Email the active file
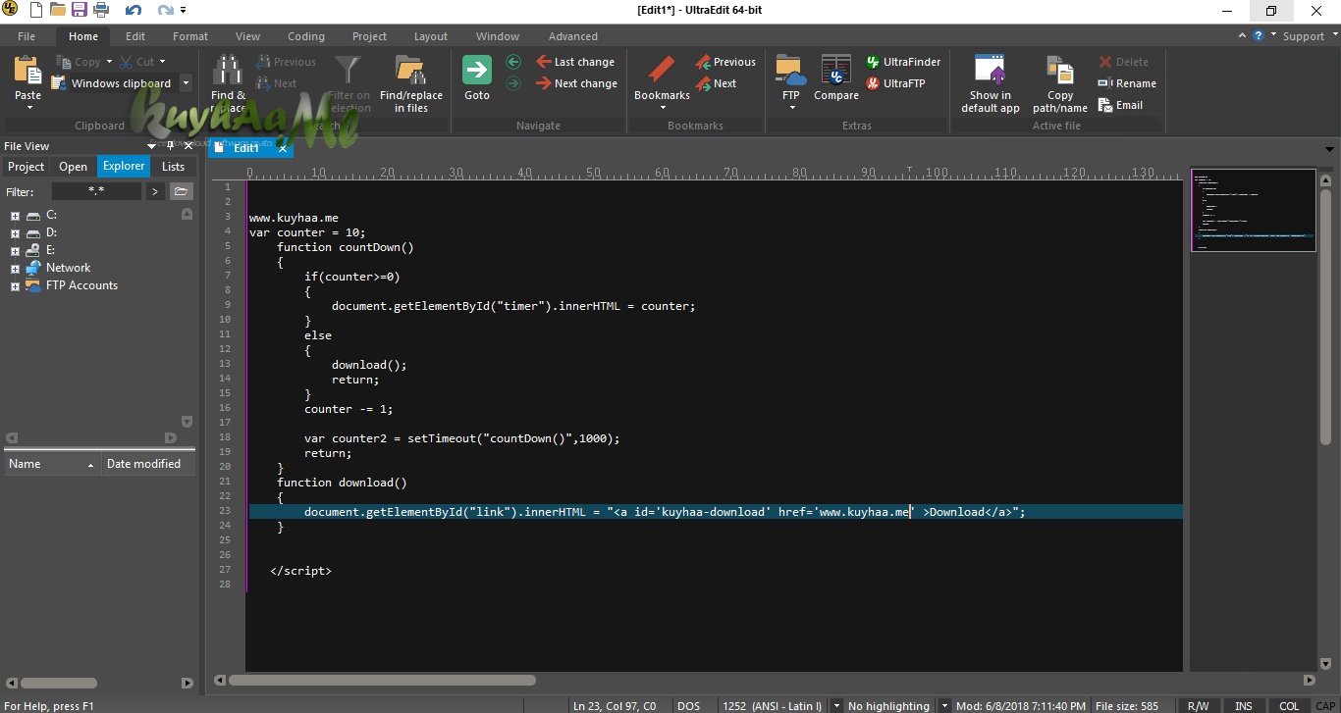 (x=1120, y=105)
